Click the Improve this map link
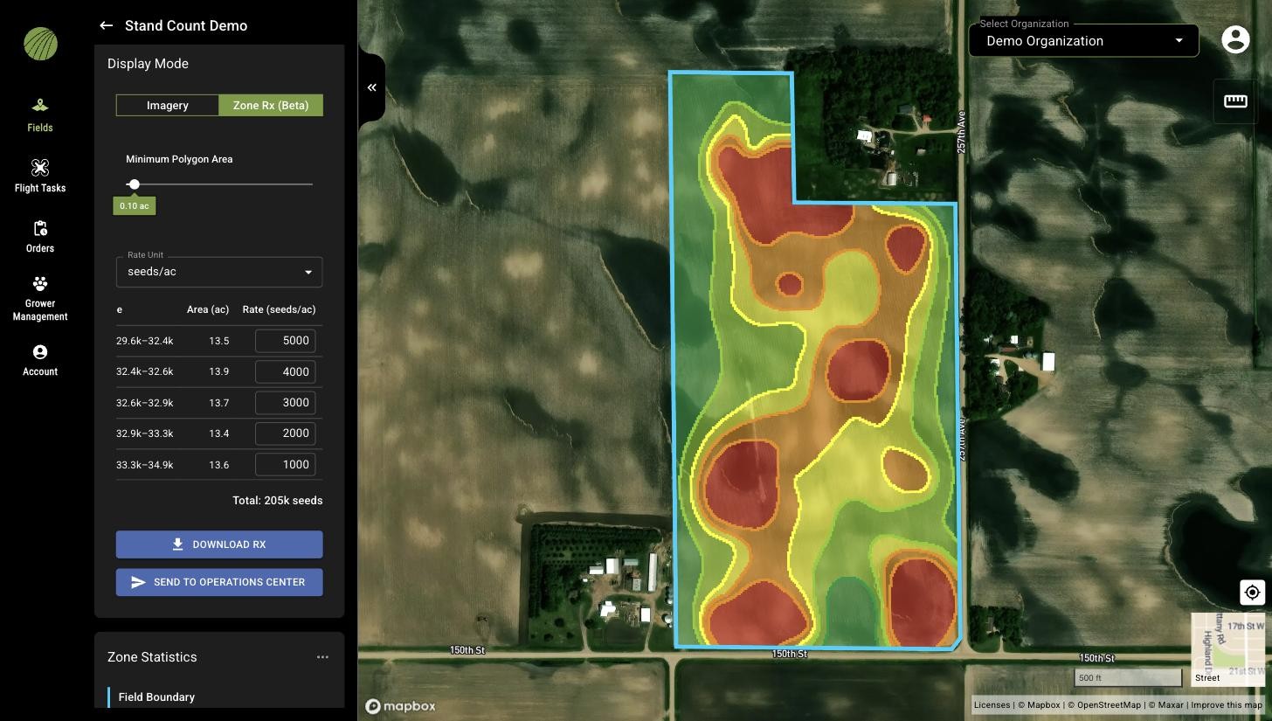 (1227, 705)
